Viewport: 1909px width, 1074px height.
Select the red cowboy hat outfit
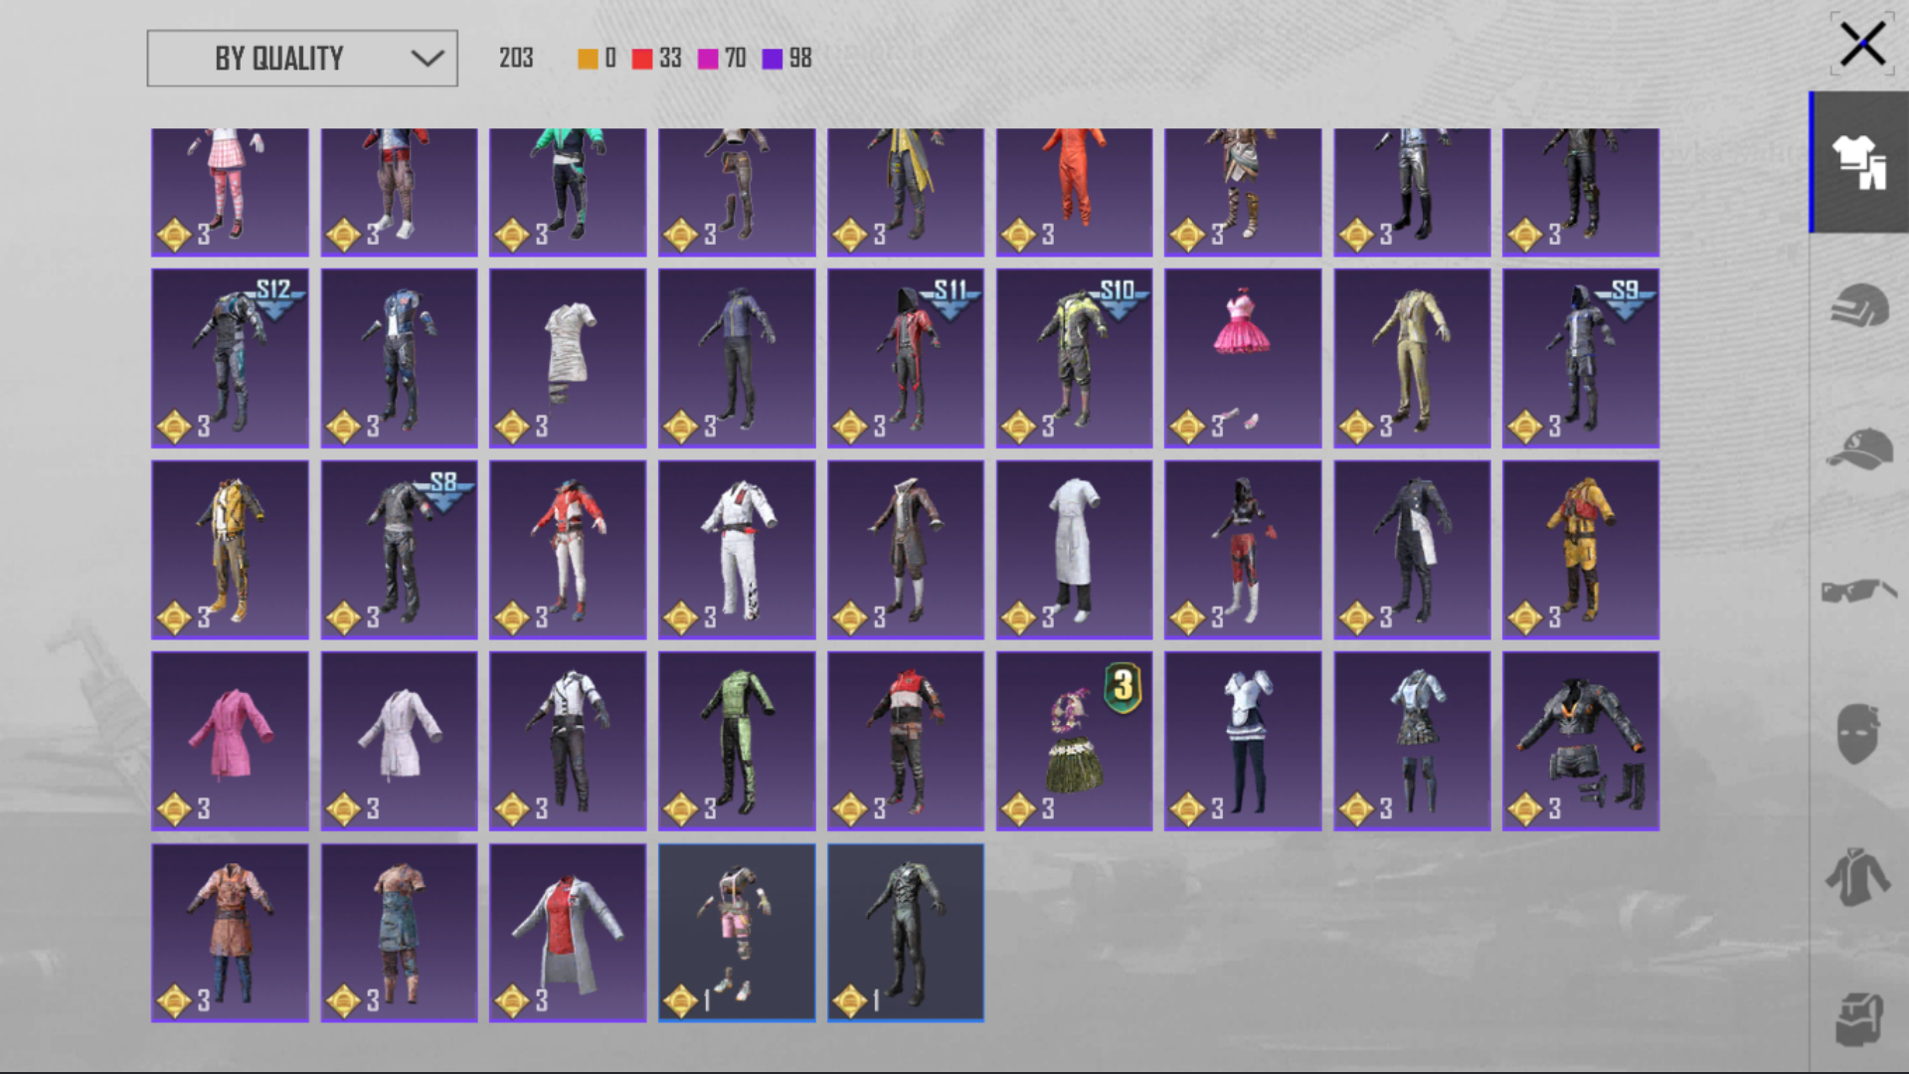(x=568, y=549)
